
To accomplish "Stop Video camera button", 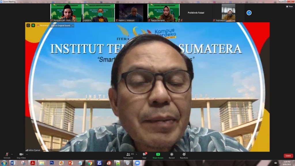I will pos(21,155).
